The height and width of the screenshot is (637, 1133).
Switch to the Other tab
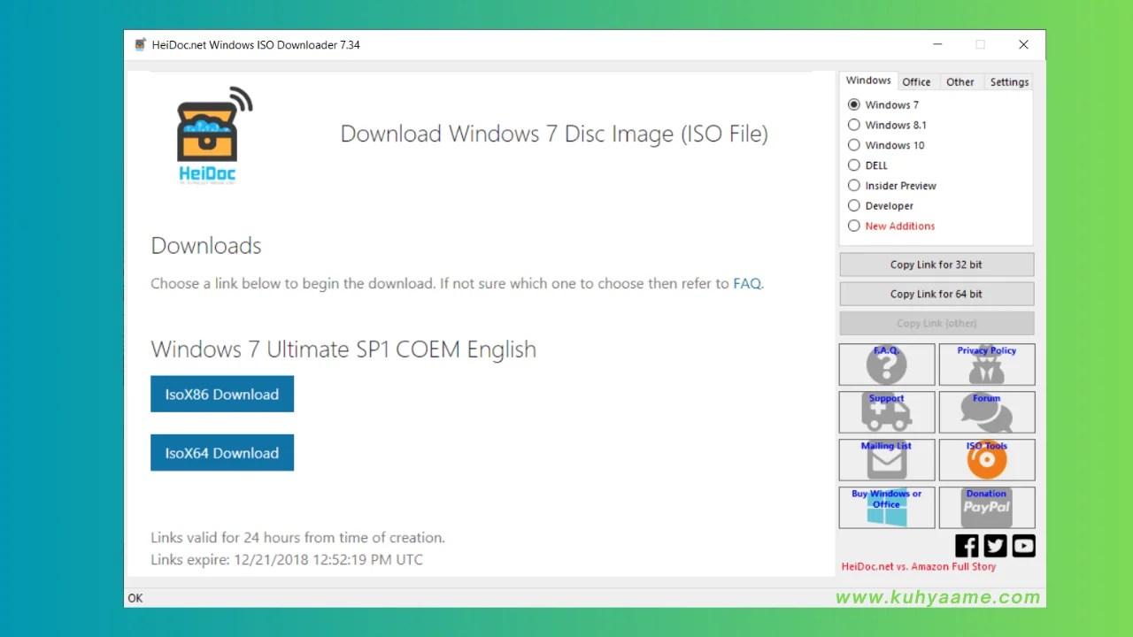tap(960, 82)
